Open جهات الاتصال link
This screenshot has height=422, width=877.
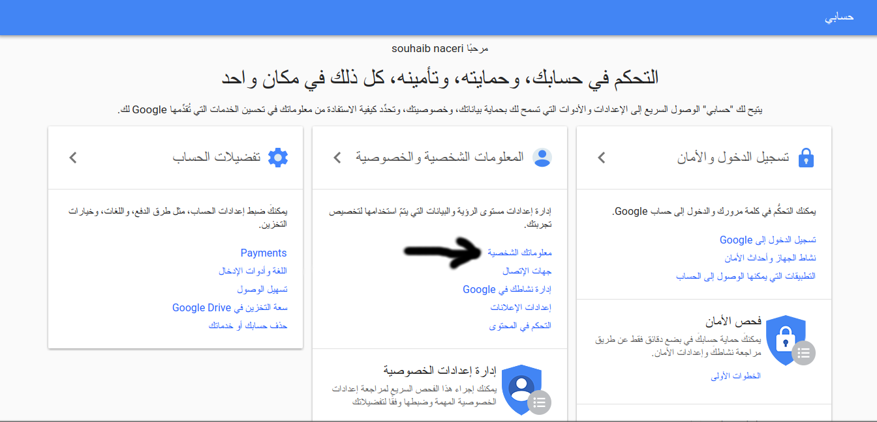[x=527, y=270]
